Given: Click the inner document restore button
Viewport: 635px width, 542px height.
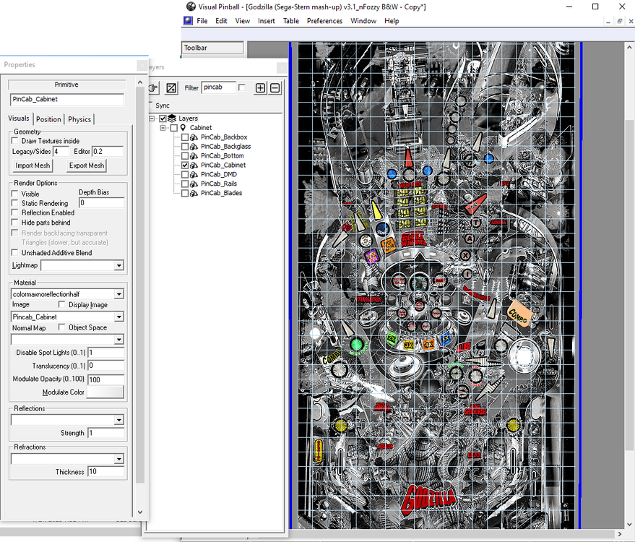Looking at the screenshot, I should 619,21.
